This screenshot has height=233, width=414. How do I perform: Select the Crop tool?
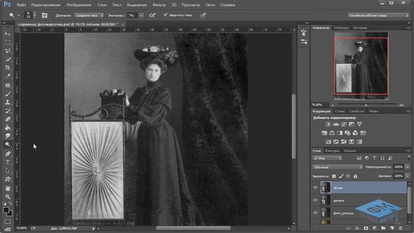point(8,67)
